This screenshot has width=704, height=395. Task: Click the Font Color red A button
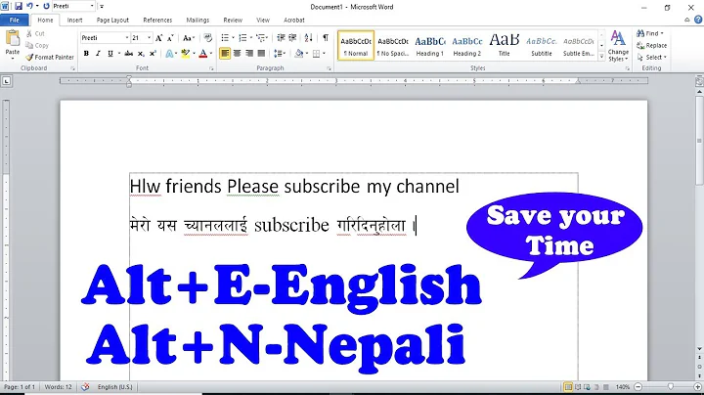(203, 54)
